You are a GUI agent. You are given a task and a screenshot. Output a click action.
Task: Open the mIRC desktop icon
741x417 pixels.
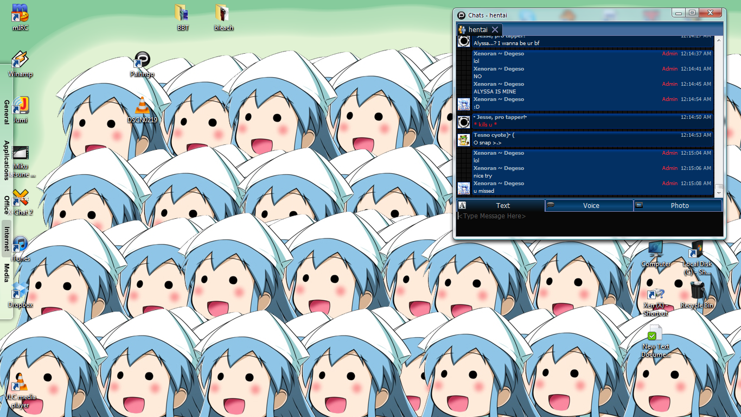click(20, 14)
